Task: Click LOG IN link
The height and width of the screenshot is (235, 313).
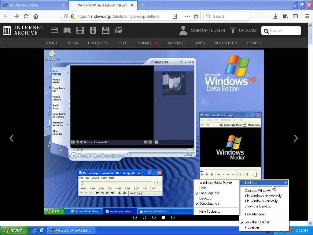Action: click(x=218, y=30)
